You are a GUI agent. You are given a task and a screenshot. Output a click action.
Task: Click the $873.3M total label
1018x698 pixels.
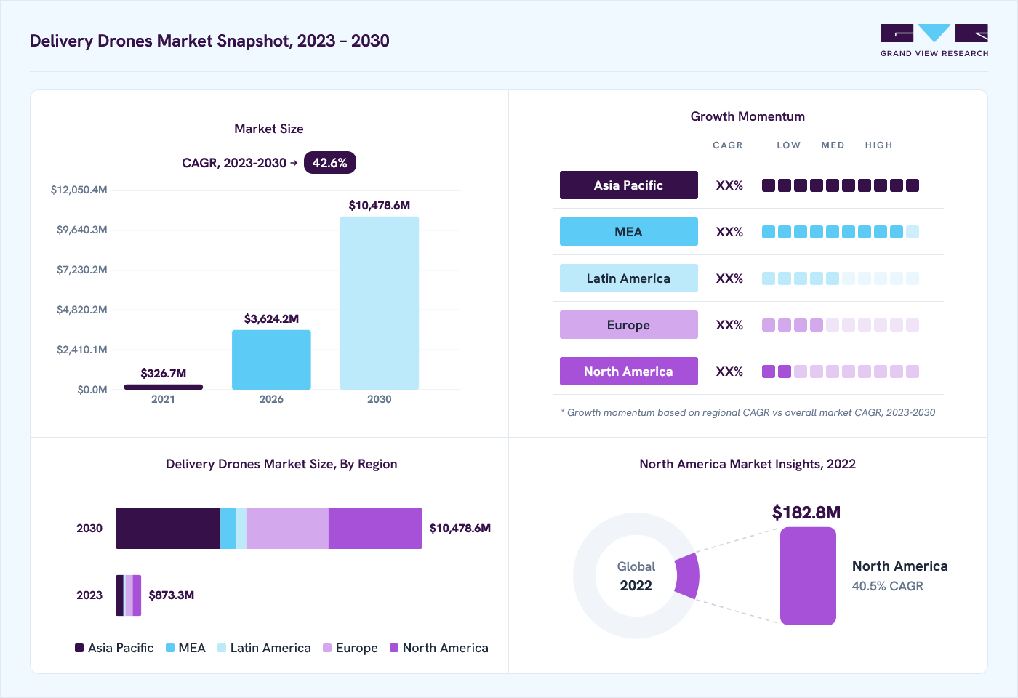point(172,595)
